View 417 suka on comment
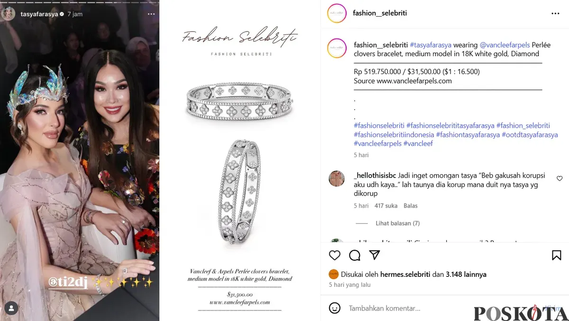 (x=386, y=206)
